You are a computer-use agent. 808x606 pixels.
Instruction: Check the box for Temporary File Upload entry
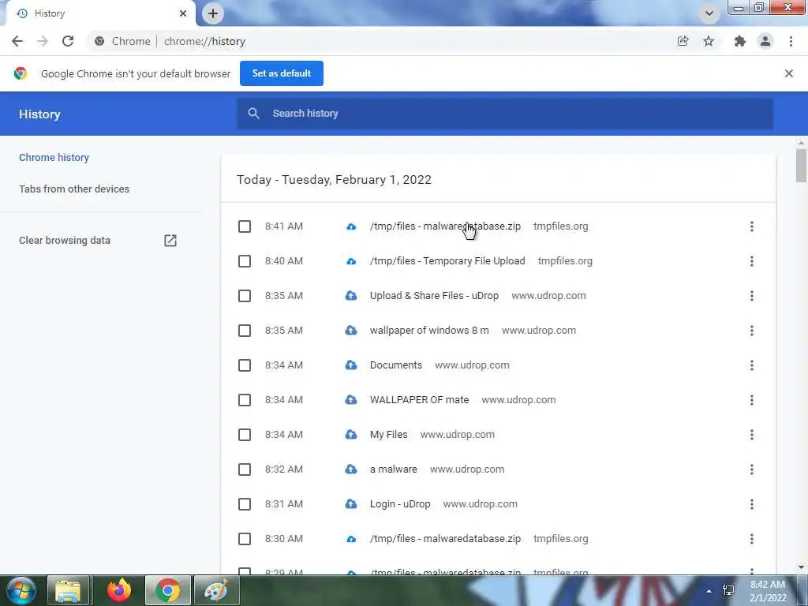(245, 261)
